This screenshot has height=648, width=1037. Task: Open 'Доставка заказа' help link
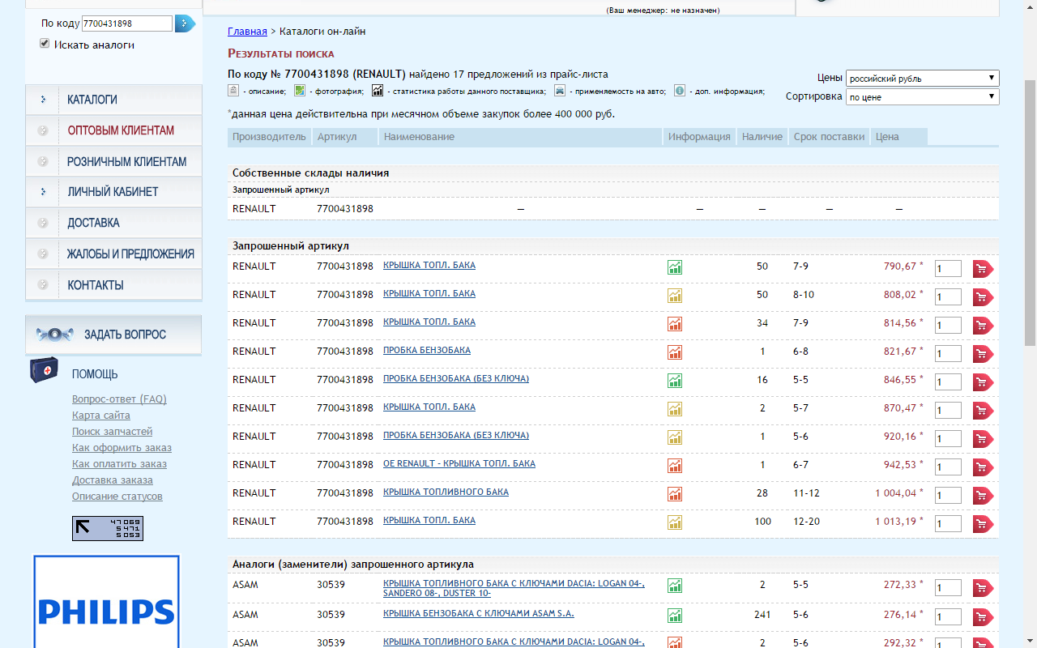pyautogui.click(x=113, y=480)
